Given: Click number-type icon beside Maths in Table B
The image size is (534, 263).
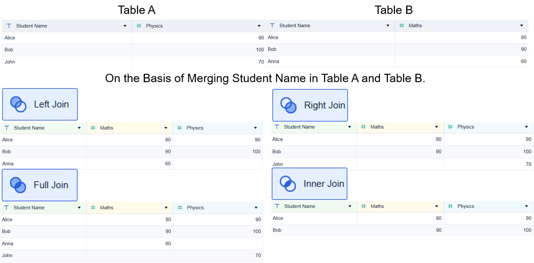Looking at the screenshot, I should click(x=402, y=25).
